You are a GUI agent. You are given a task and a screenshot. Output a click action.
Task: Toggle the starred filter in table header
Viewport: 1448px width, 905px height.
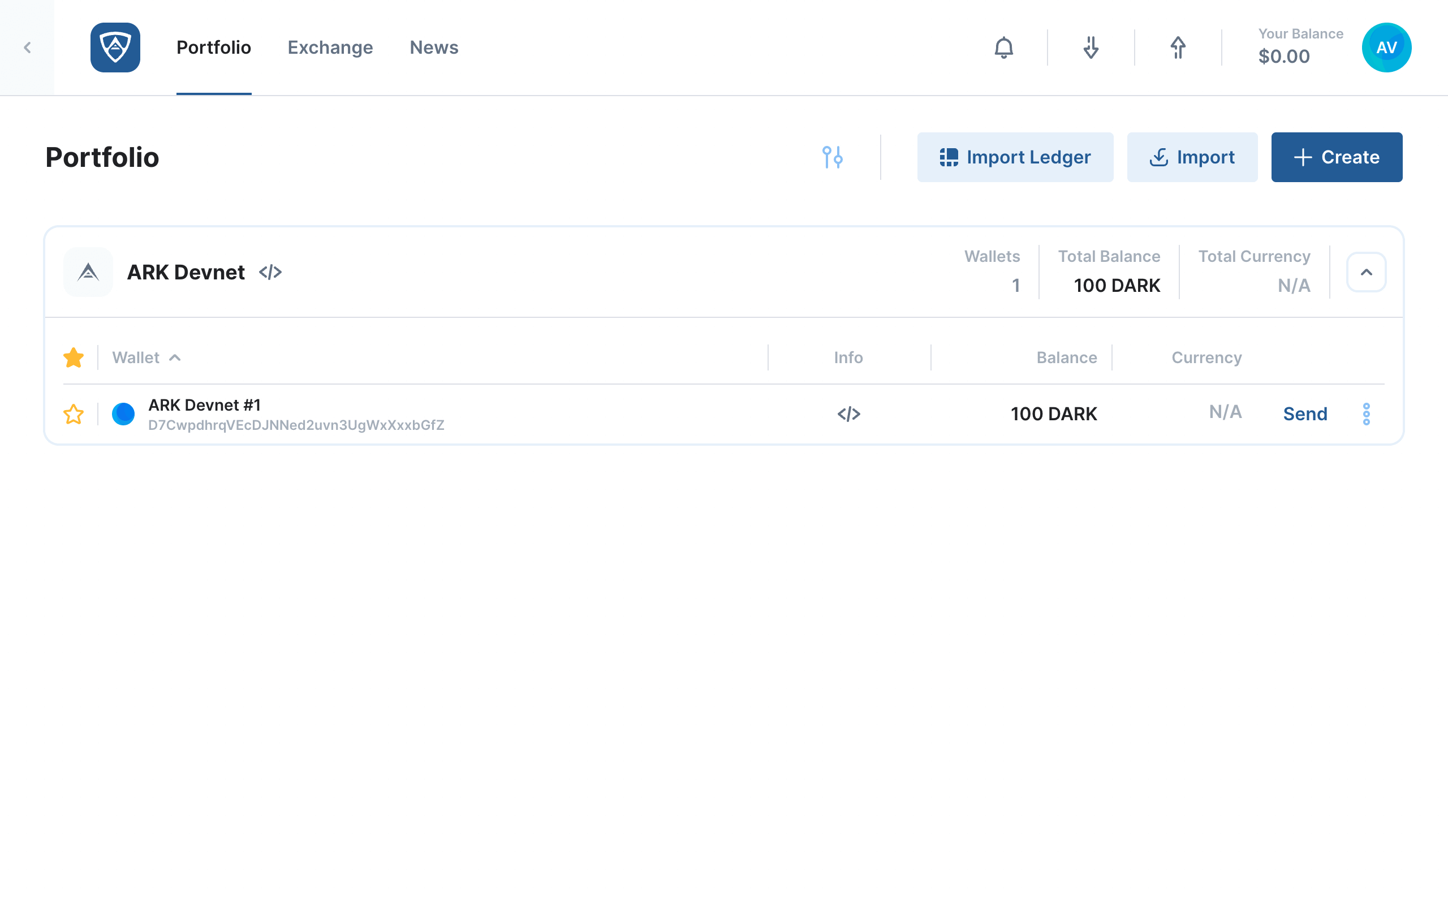point(74,357)
